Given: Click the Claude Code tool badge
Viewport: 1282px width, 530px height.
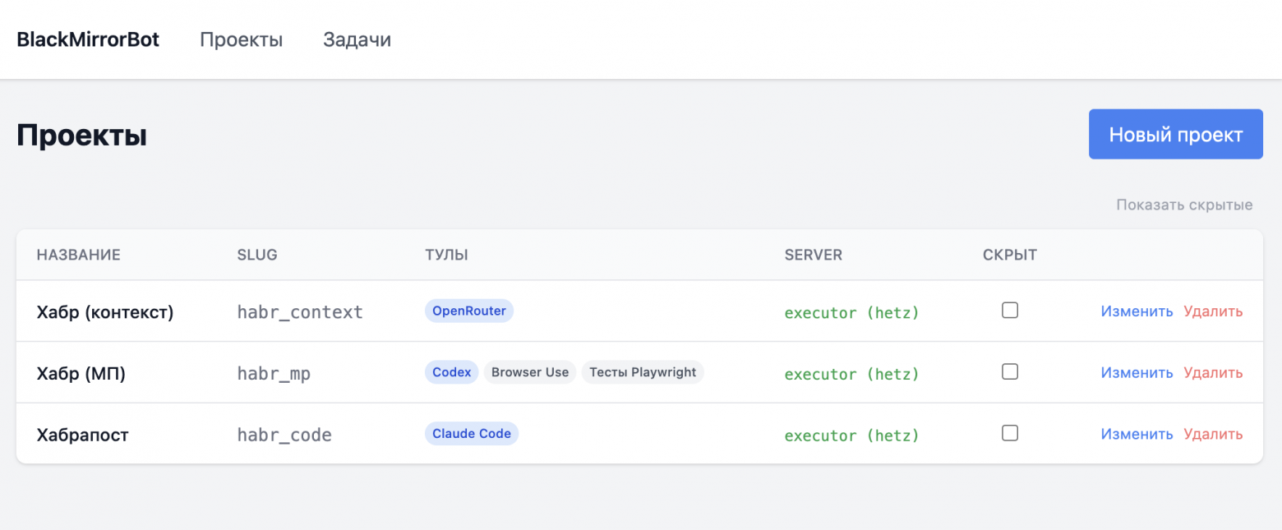Looking at the screenshot, I should (x=471, y=434).
